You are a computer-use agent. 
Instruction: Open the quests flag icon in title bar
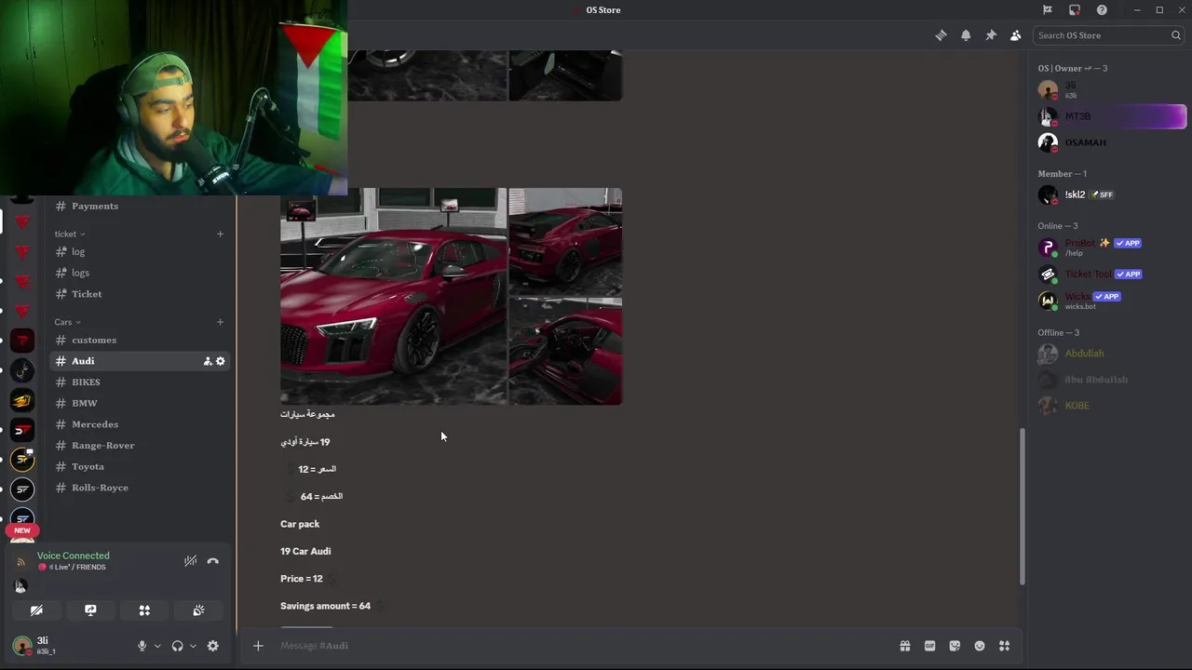pyautogui.click(x=1048, y=9)
